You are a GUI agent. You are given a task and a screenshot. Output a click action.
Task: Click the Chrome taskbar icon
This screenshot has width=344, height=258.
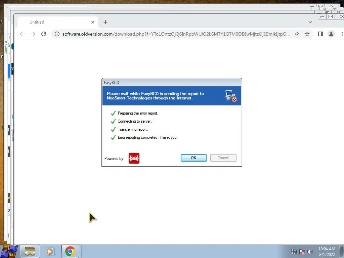click(x=70, y=251)
